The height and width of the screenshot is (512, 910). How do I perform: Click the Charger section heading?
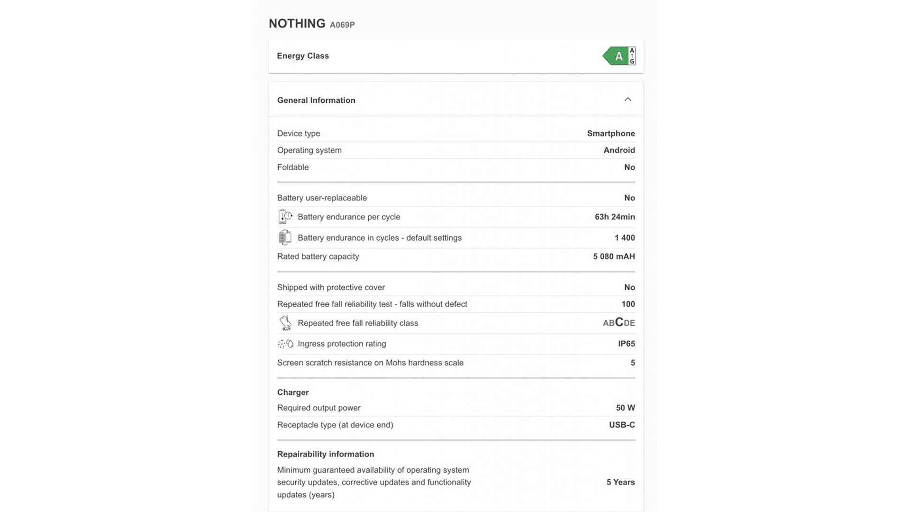[x=293, y=393]
